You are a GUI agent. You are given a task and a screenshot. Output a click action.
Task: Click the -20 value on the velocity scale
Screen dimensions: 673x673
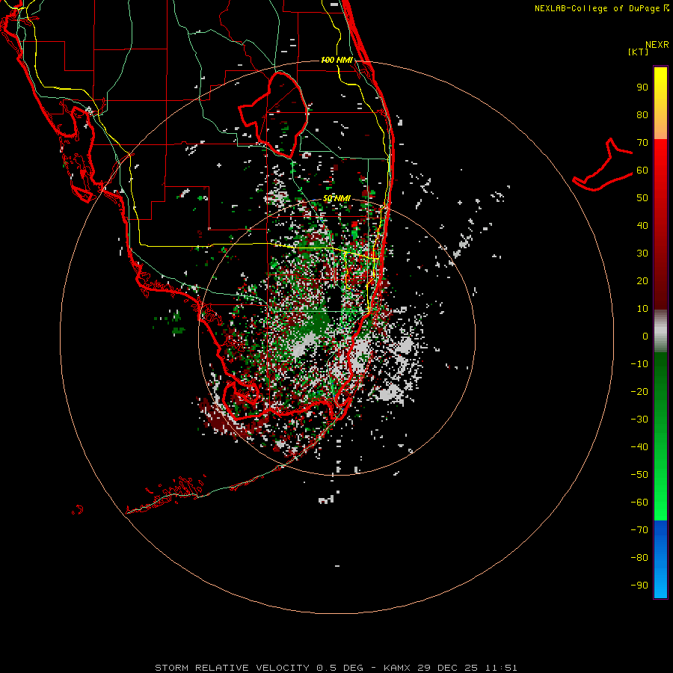[x=639, y=391]
